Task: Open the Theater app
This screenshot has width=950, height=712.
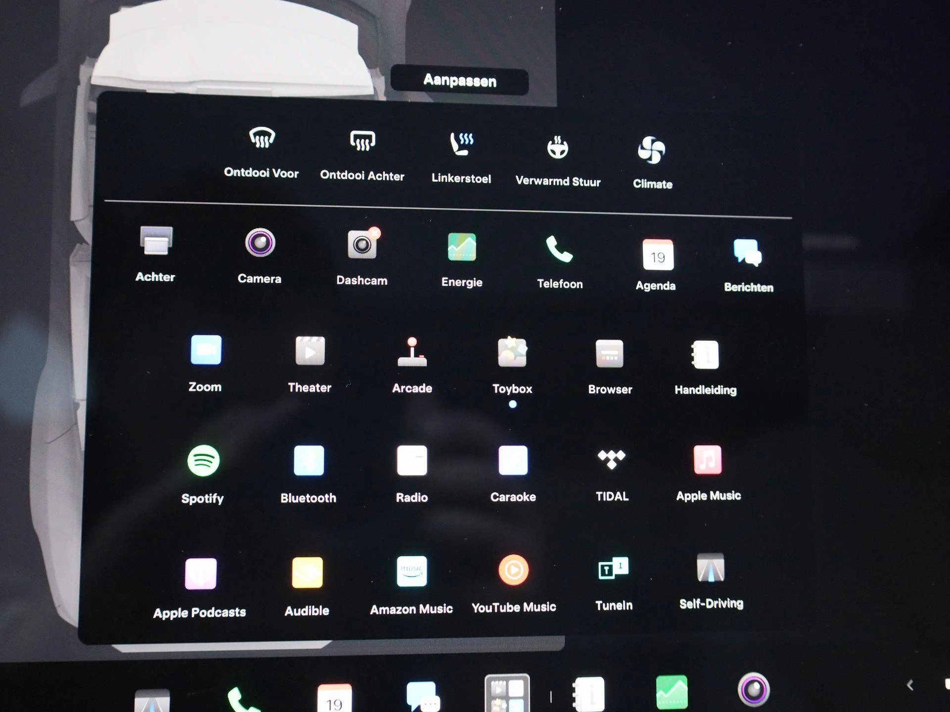Action: coord(310,365)
